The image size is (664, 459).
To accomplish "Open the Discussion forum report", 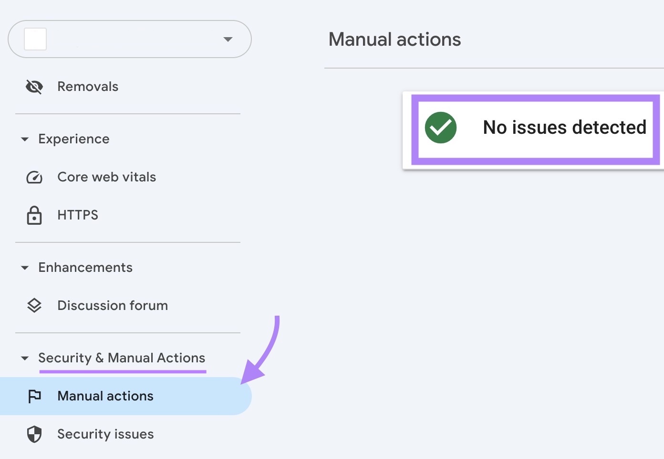I will (112, 305).
